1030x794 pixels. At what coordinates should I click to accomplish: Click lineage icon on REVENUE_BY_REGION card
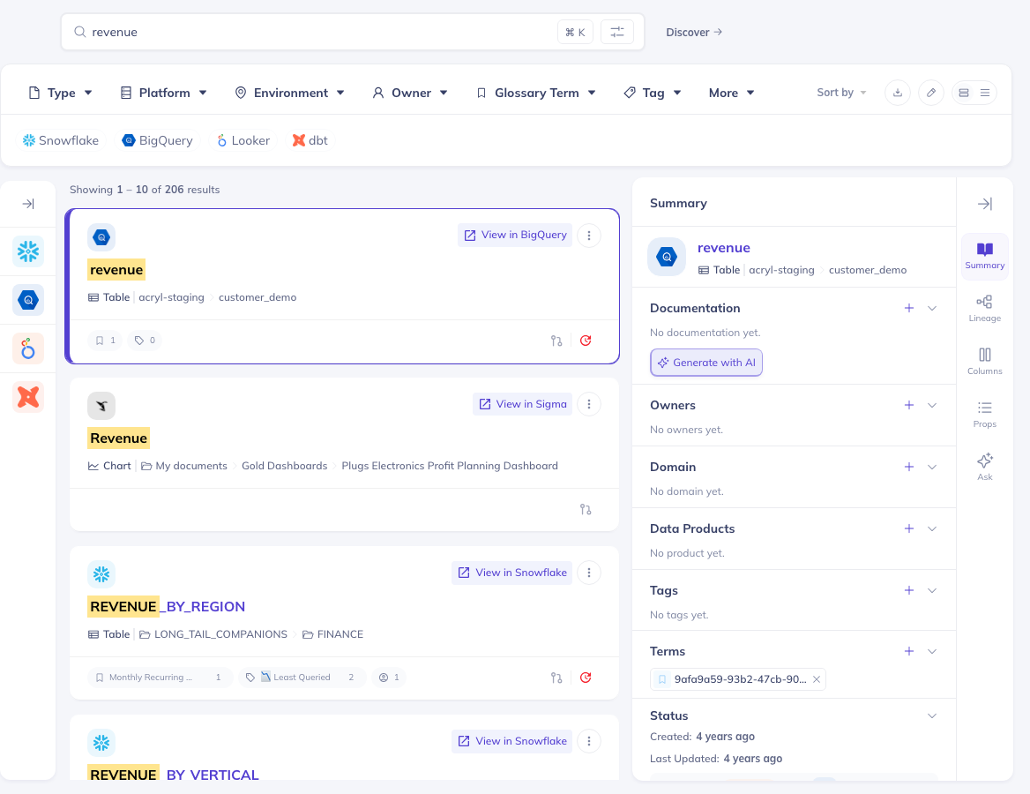coord(556,678)
